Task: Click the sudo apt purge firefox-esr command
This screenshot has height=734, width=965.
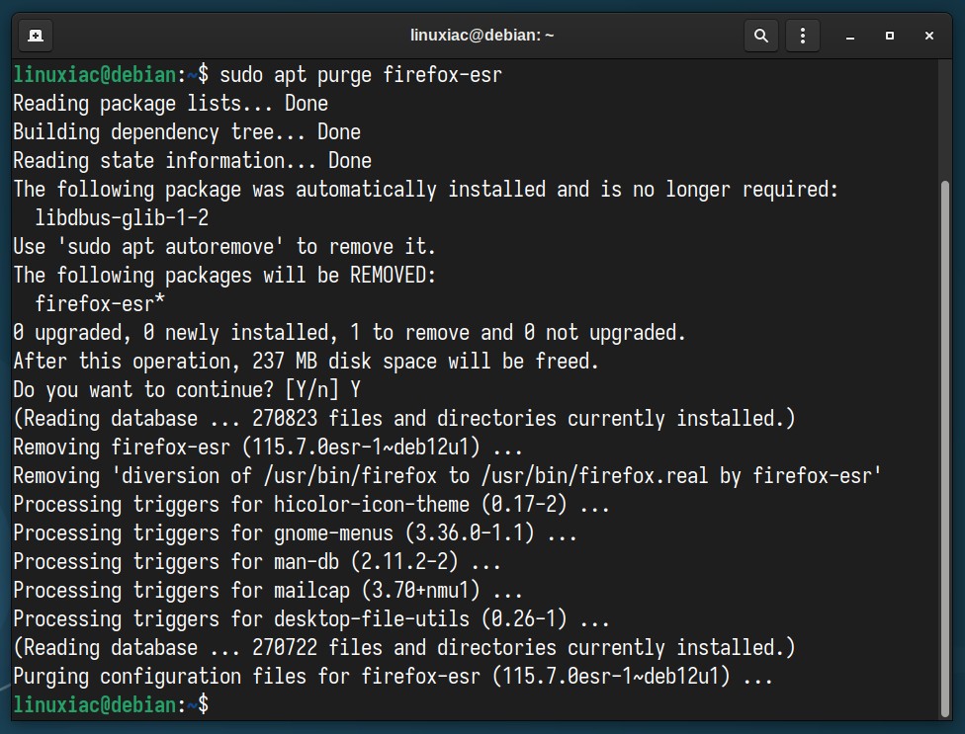Action: [361, 75]
